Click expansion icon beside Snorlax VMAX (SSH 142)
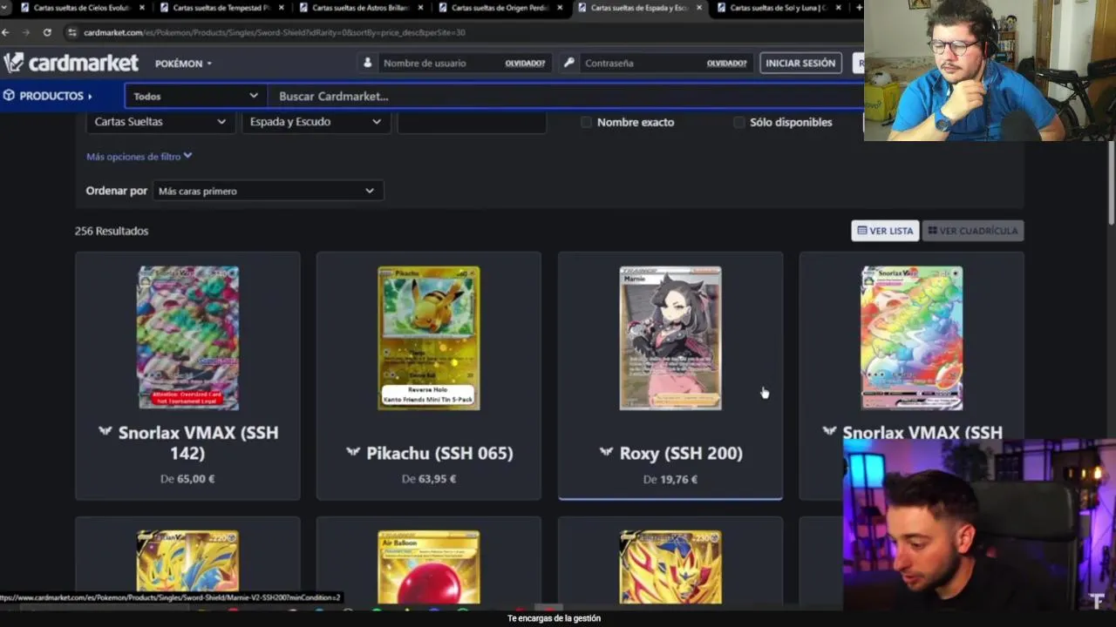 105,431
